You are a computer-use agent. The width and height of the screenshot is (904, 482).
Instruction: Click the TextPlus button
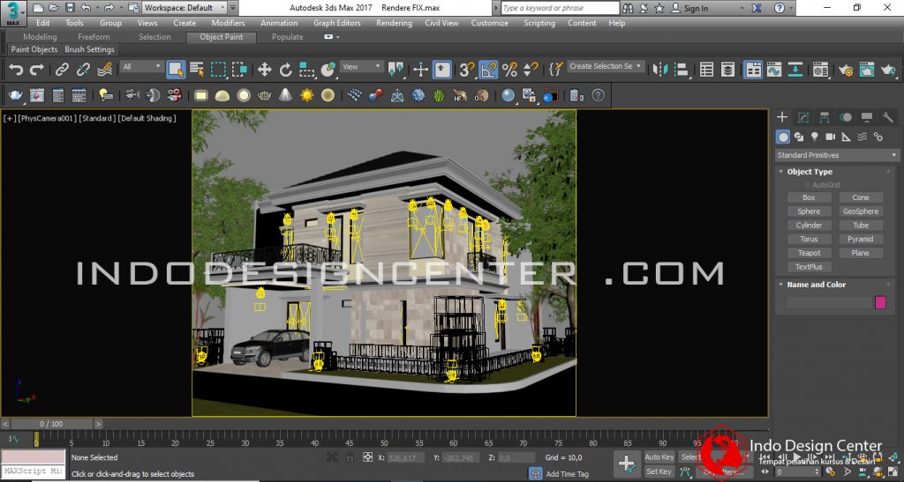click(809, 266)
